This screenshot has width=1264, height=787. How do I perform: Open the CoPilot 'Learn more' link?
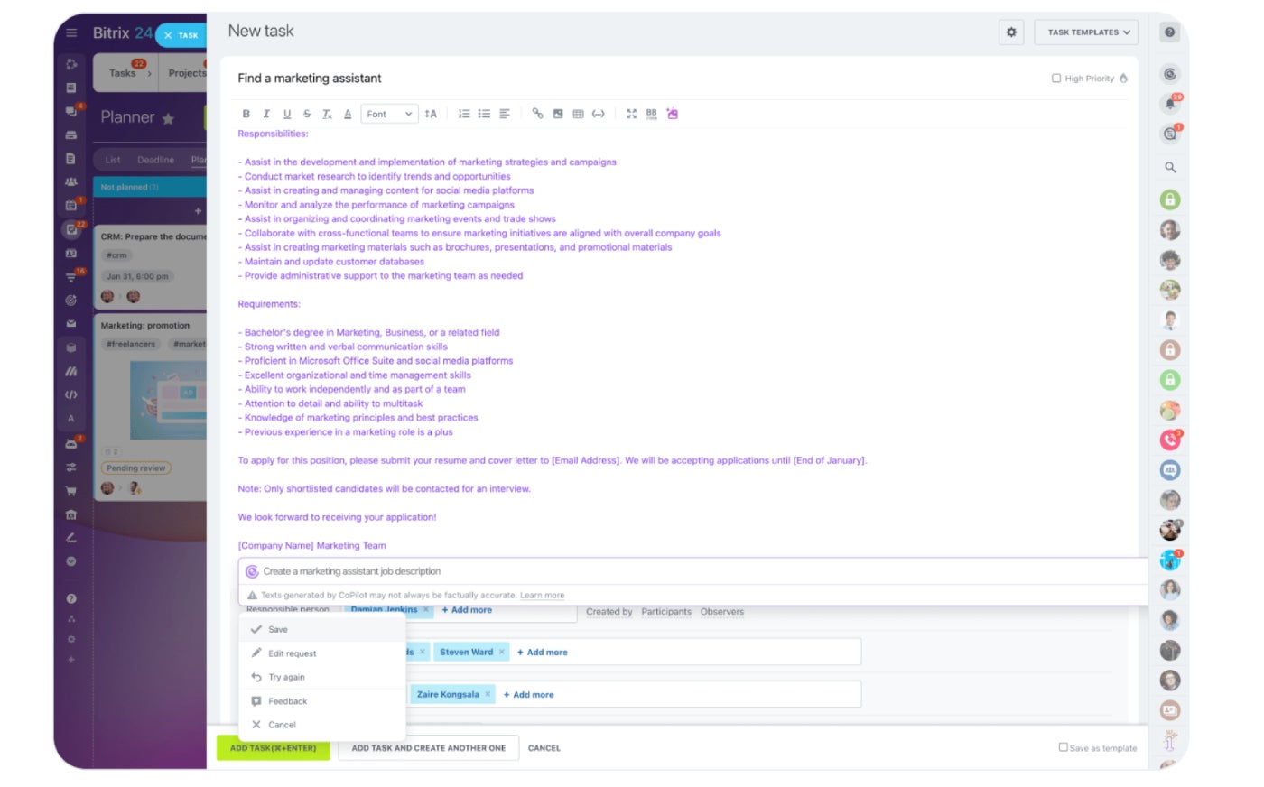point(542,596)
